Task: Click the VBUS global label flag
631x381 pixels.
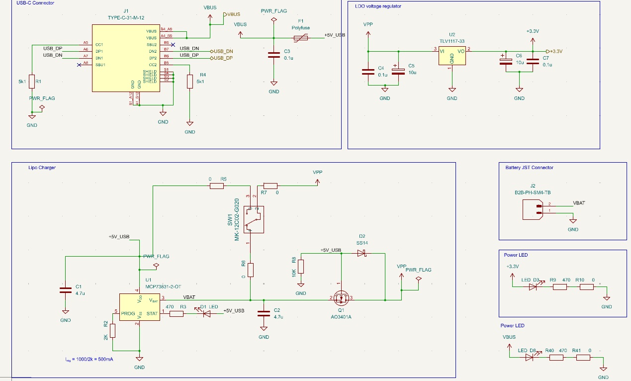Action: (232, 15)
